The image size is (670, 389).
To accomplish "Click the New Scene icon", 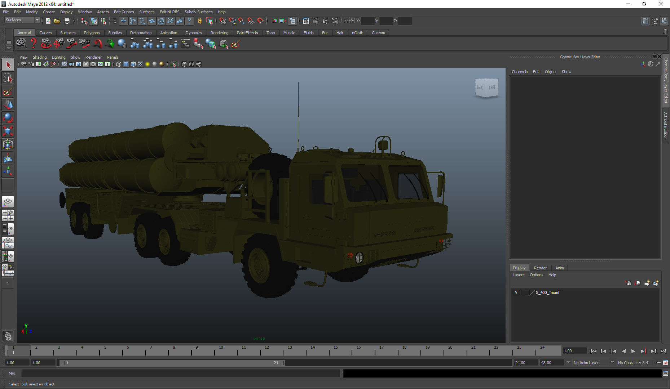I will coord(48,21).
